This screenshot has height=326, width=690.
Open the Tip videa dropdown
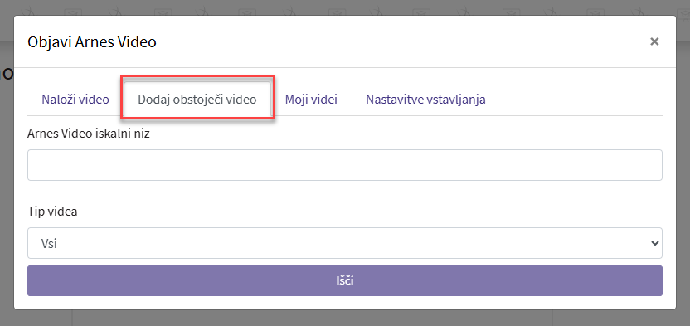tap(344, 243)
